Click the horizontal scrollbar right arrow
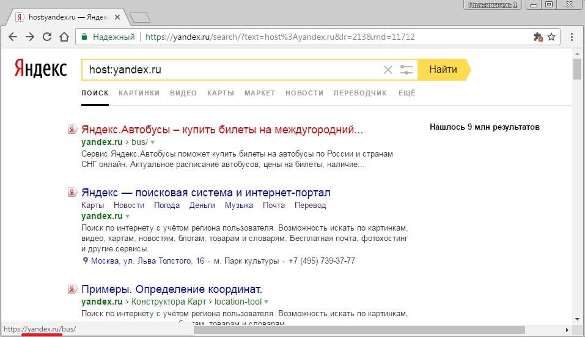 click(x=567, y=330)
